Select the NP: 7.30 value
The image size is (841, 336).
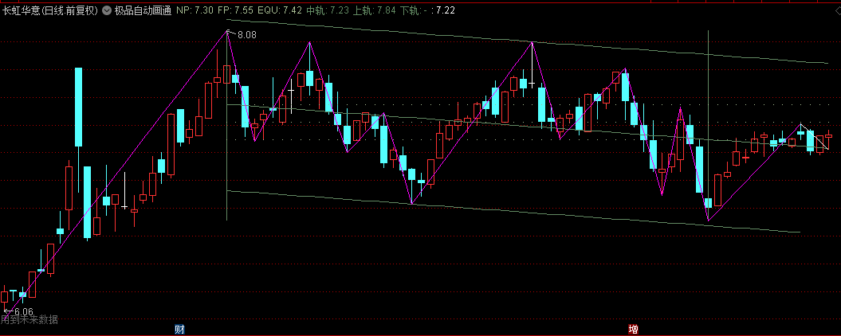pos(195,10)
